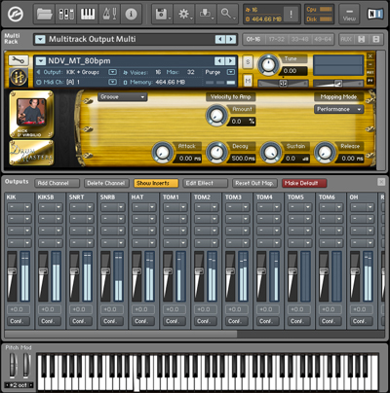Click the rack save header icon

pos(361,39)
